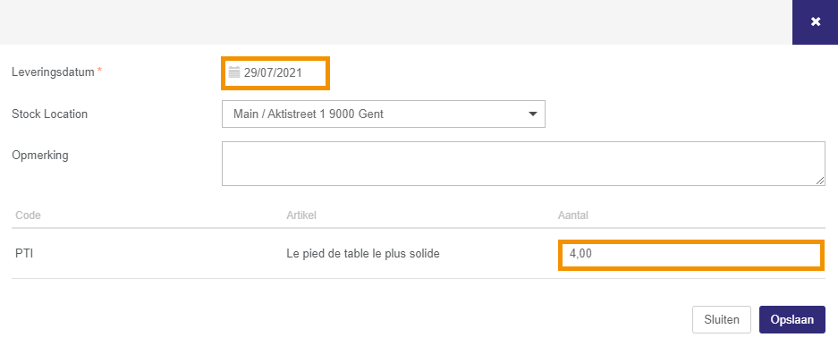The height and width of the screenshot is (346, 838).
Task: Click the resize grip of the Opmerking box
Action: click(820, 181)
